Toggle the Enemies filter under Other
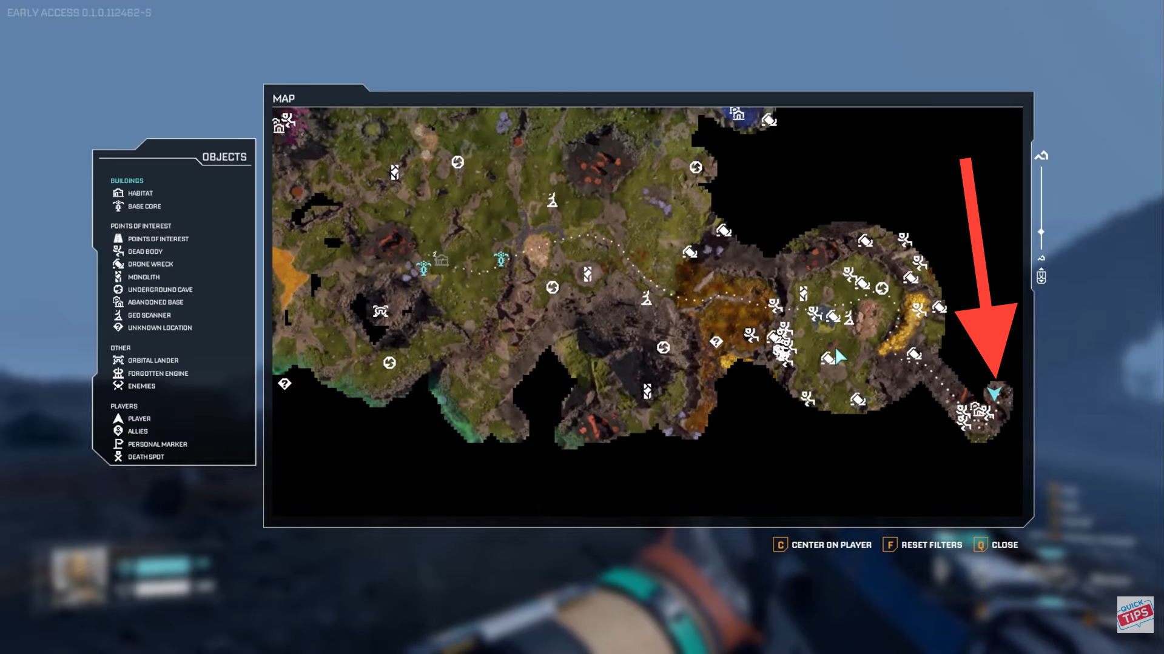This screenshot has height=654, width=1164. [x=141, y=386]
